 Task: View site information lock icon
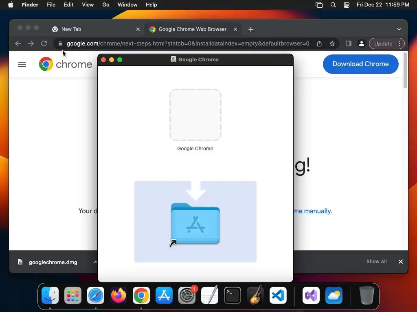(x=60, y=43)
